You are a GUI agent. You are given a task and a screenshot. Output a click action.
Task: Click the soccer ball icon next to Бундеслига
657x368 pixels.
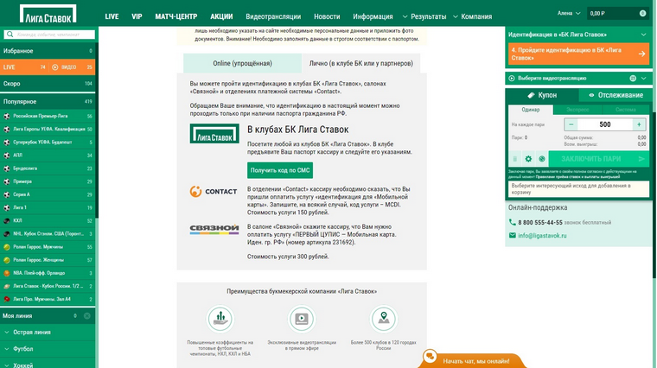[x=7, y=168]
